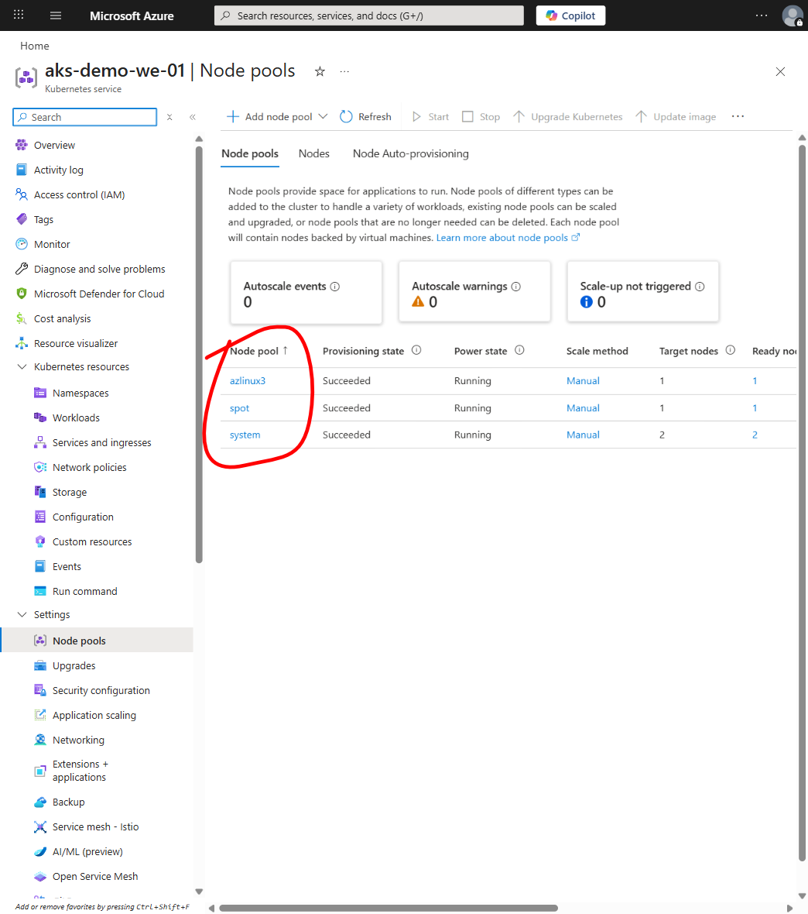Click the Refresh button
The width and height of the screenshot is (808, 914).
365,117
